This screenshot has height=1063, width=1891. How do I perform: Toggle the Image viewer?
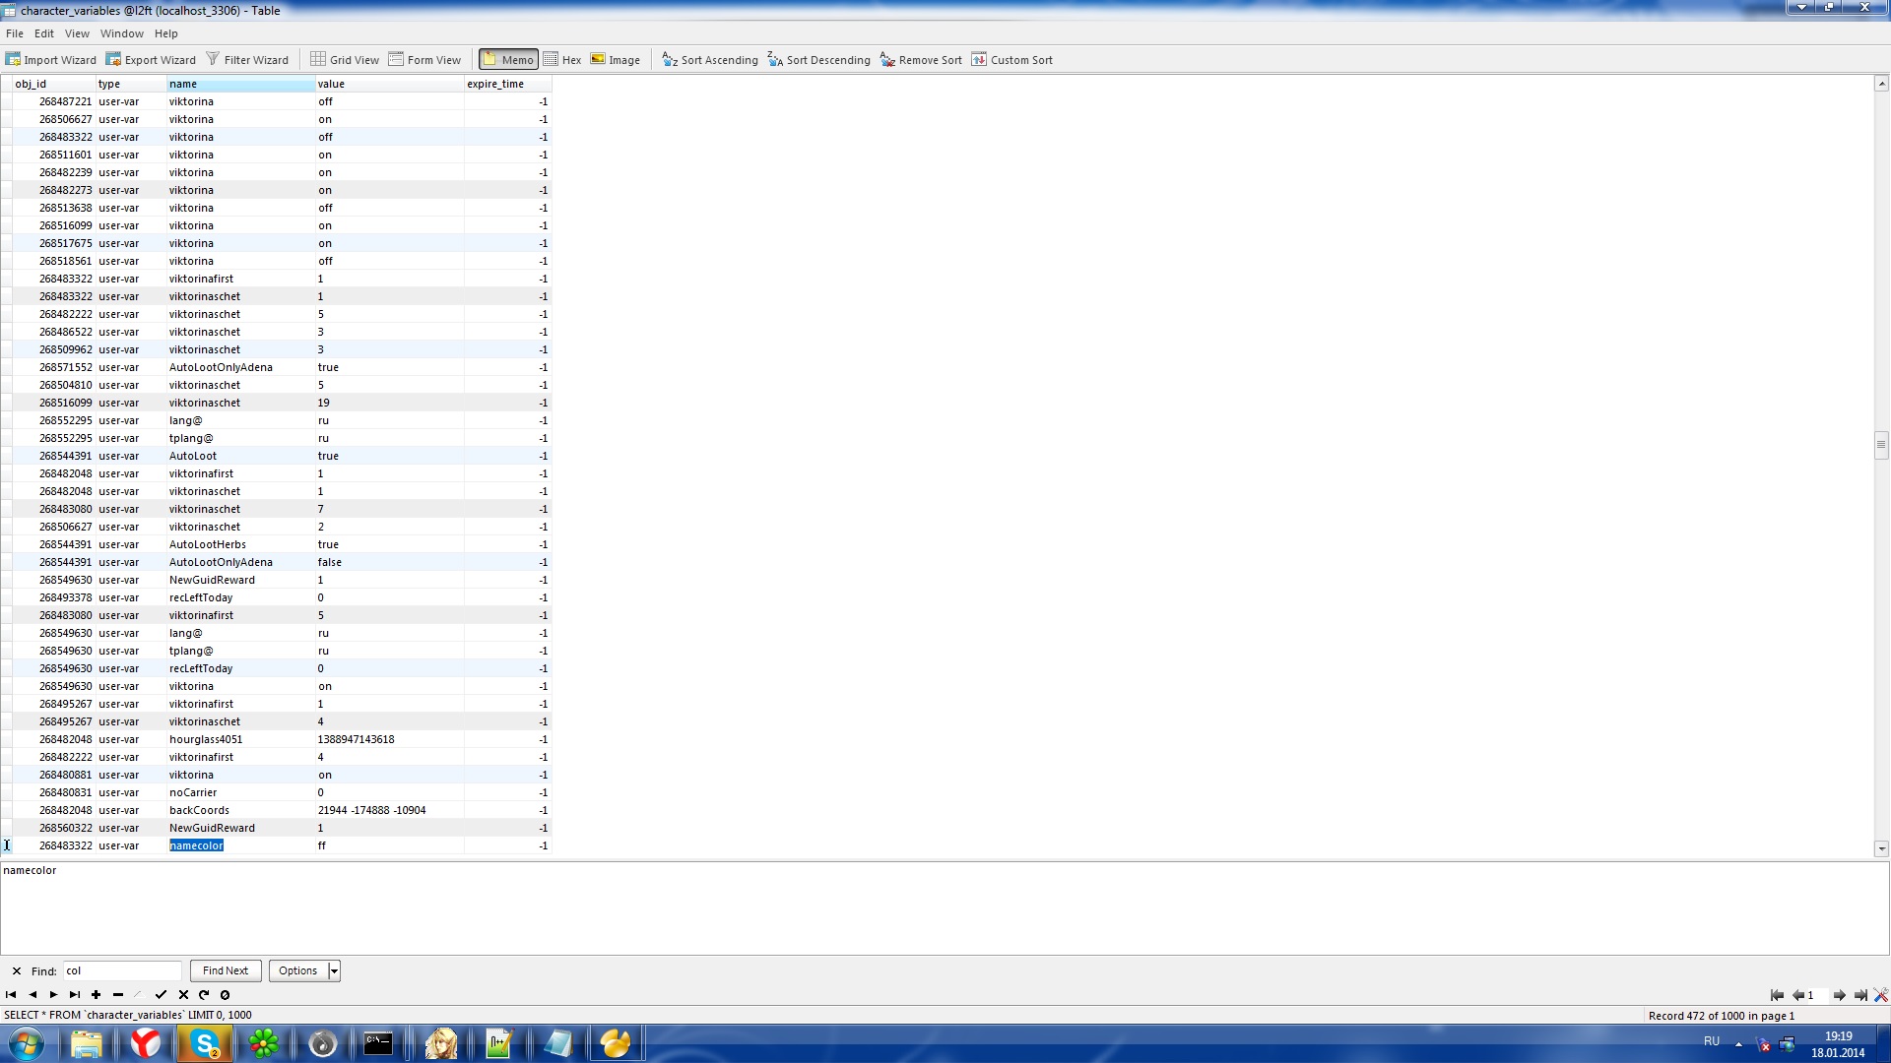[x=616, y=60]
